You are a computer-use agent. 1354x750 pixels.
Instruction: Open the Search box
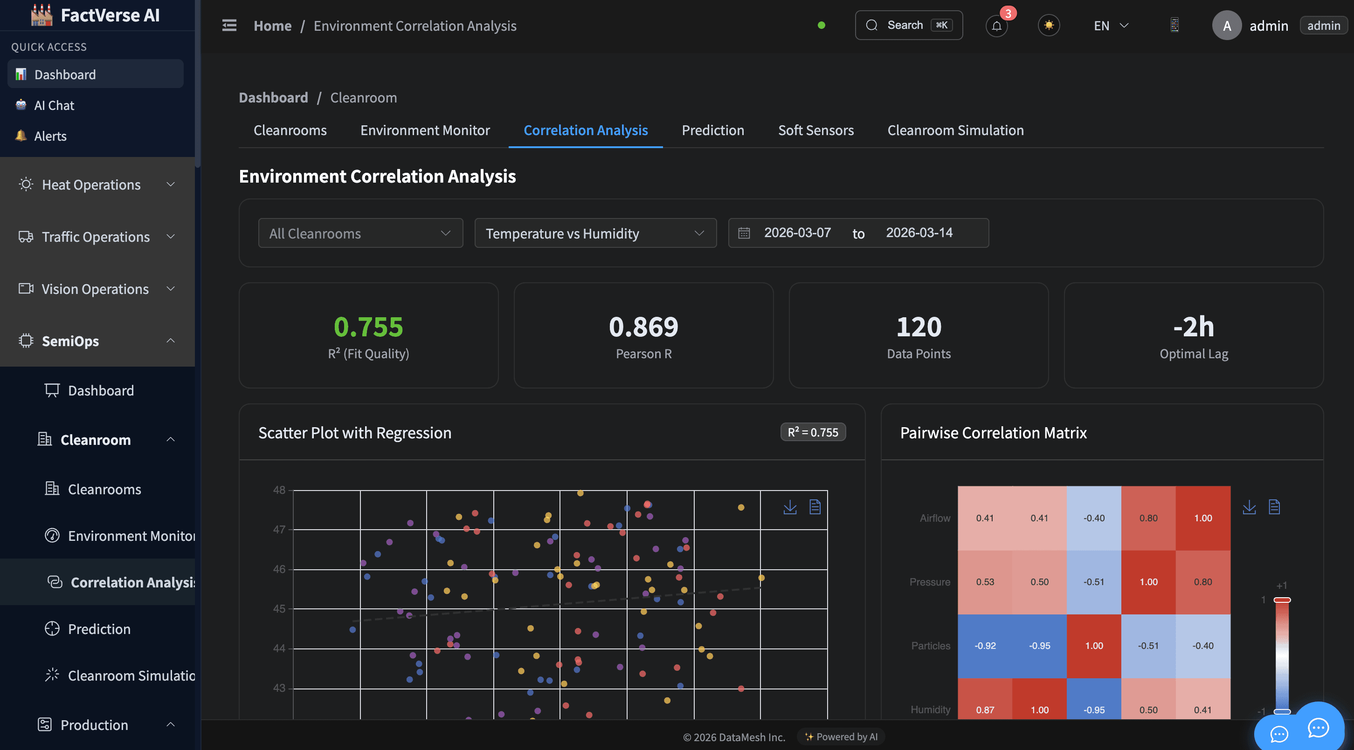[x=908, y=25]
